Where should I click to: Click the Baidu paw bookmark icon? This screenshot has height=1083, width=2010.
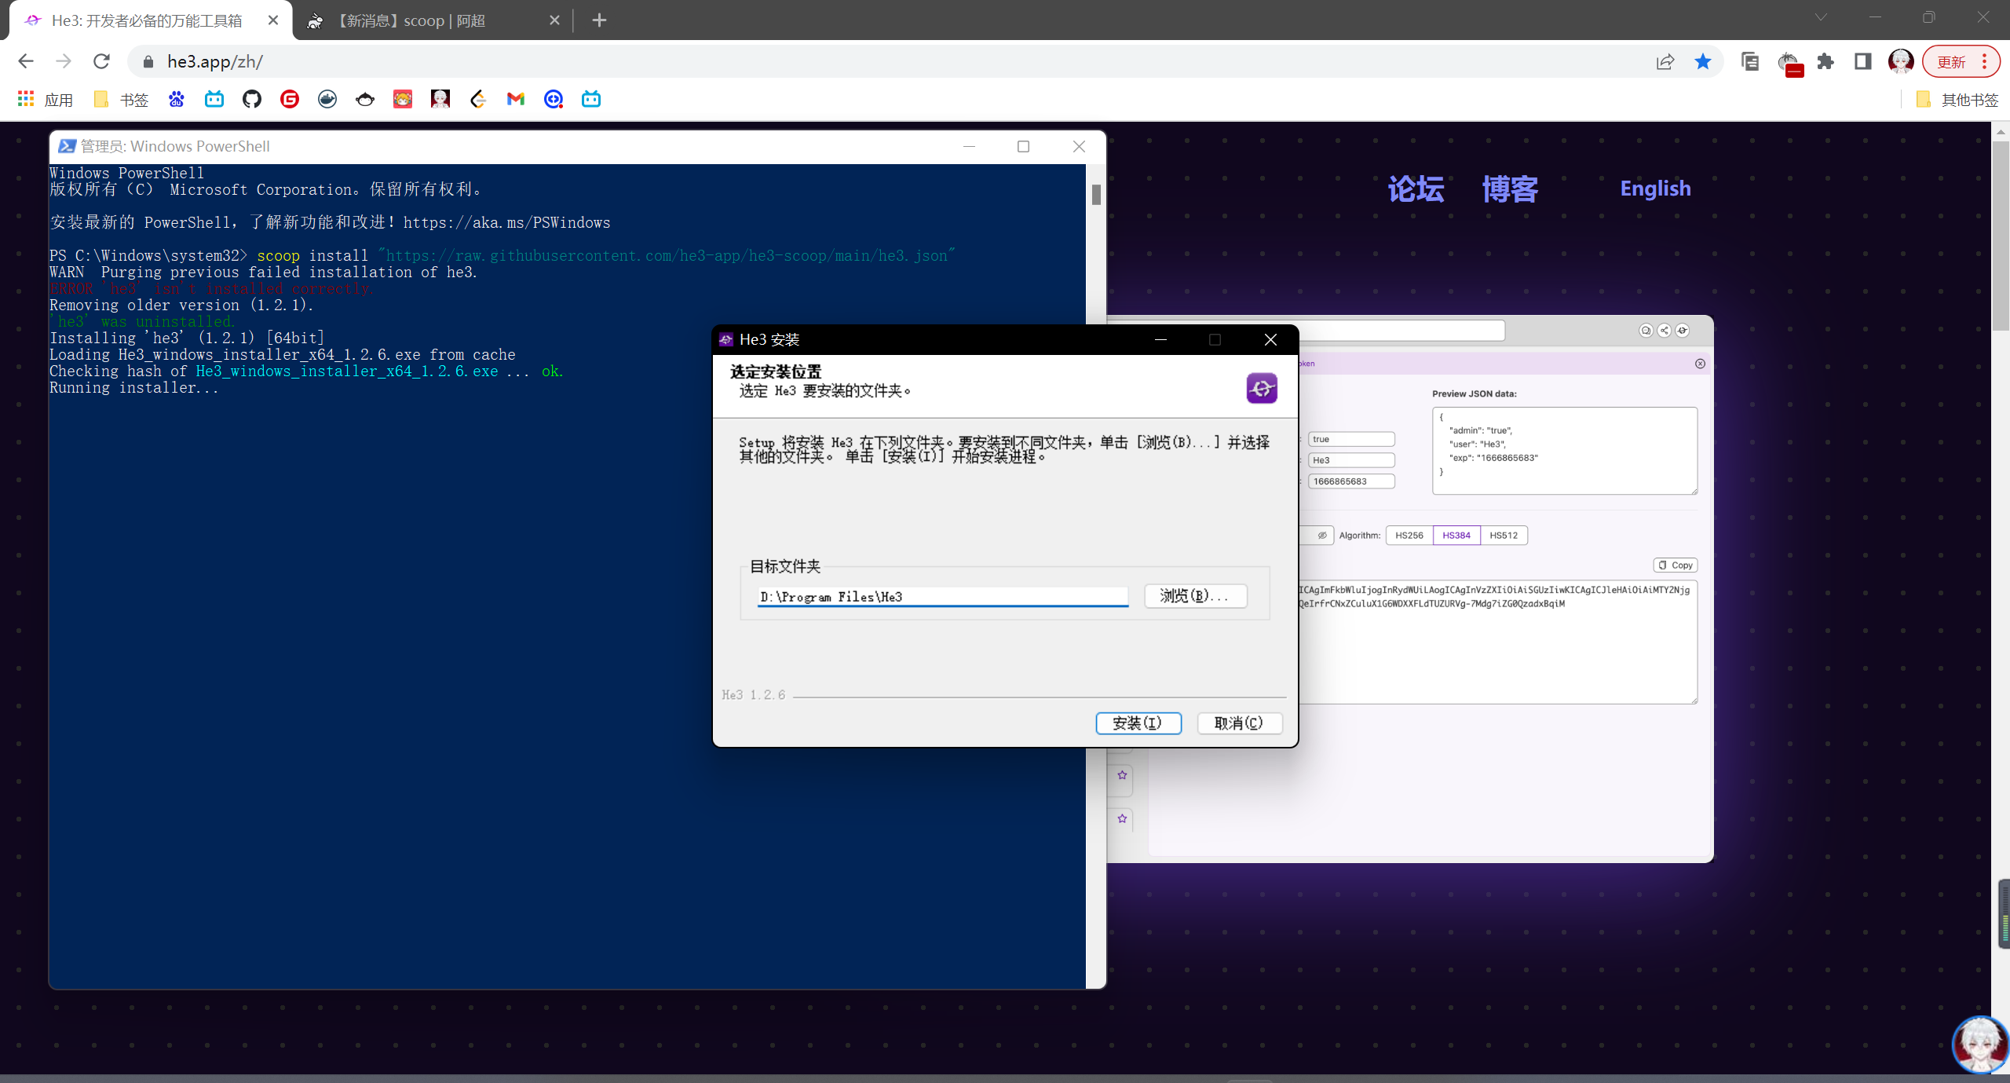coord(177,99)
